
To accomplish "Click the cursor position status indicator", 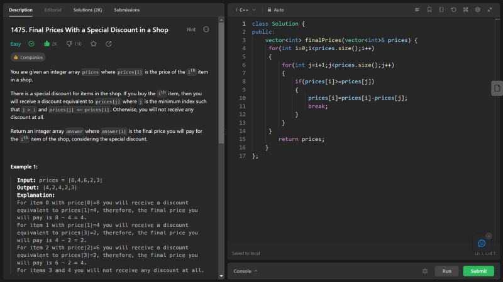I will click(485, 253).
